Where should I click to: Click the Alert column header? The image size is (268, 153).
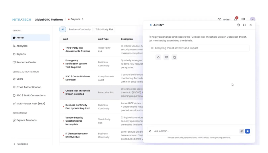pos(65,39)
